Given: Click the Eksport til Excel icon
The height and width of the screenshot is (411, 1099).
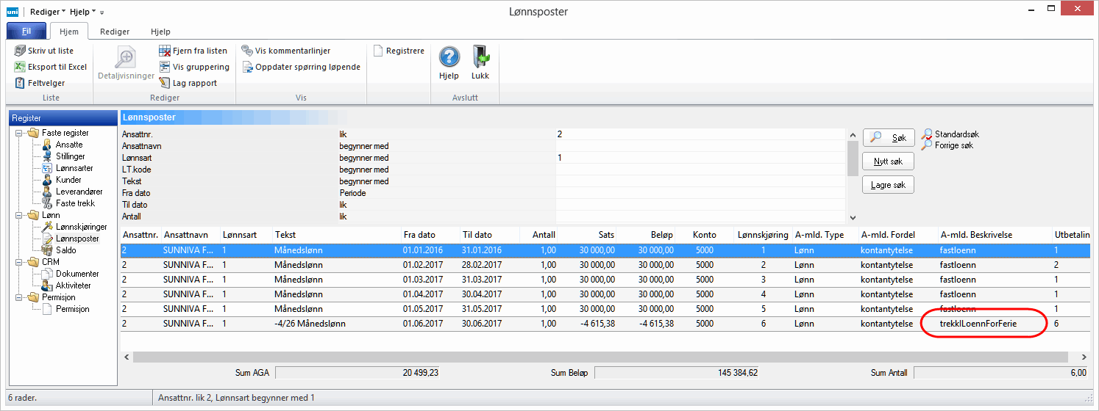Looking at the screenshot, I should coord(20,67).
